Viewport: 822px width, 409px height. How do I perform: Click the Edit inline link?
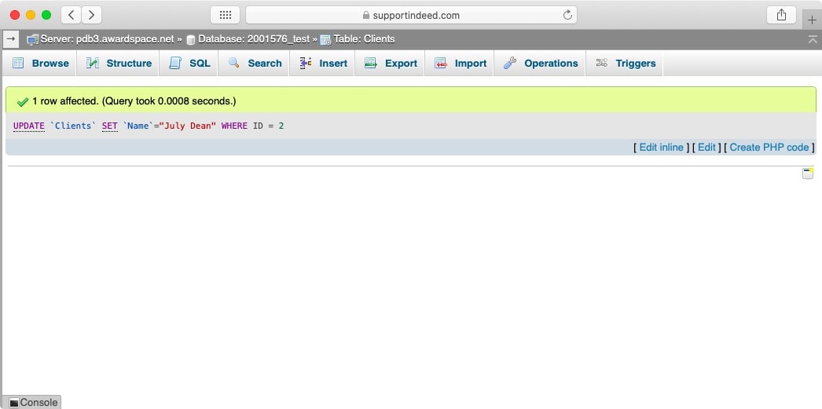[x=661, y=148]
